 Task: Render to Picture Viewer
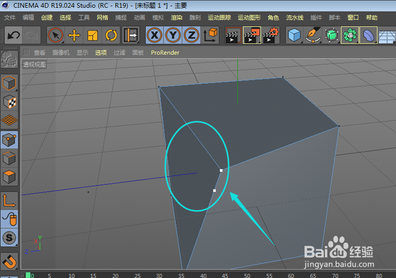click(252, 35)
